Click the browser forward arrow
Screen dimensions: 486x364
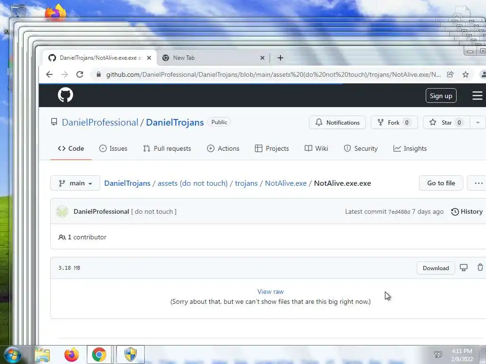point(65,74)
